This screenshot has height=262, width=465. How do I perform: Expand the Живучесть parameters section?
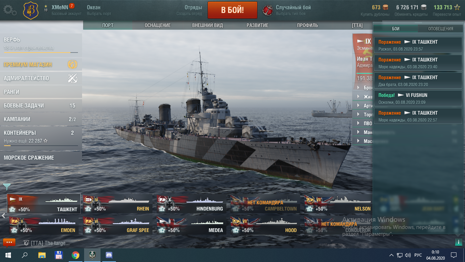362,97
